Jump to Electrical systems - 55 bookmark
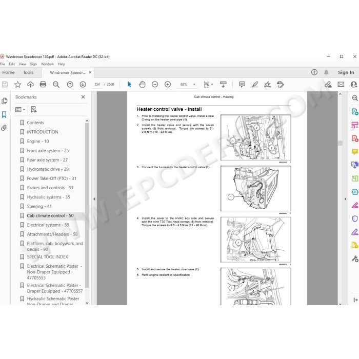The width and height of the screenshot is (359, 359). tap(48, 225)
